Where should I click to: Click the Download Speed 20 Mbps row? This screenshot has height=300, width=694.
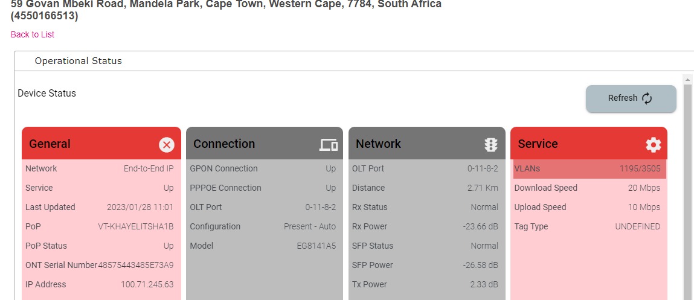point(587,188)
